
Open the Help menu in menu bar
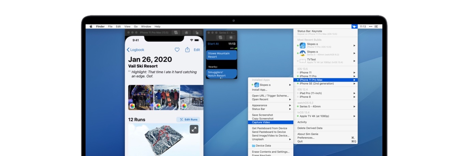click(x=157, y=26)
